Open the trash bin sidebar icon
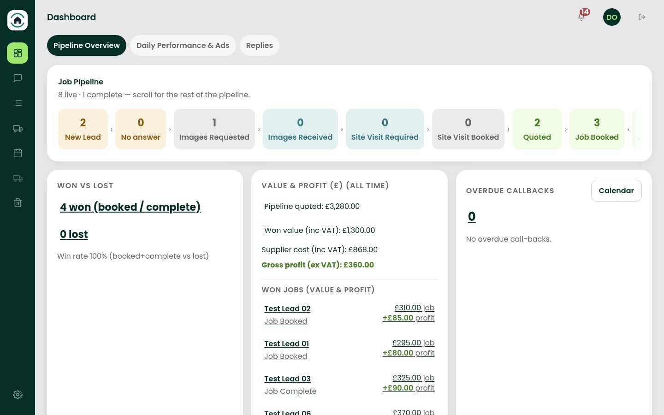Viewport: 664px width, 415px height. [18, 202]
